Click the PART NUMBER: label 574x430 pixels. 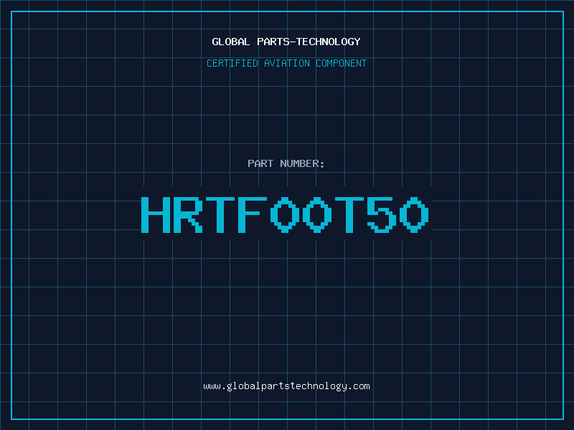point(286,163)
